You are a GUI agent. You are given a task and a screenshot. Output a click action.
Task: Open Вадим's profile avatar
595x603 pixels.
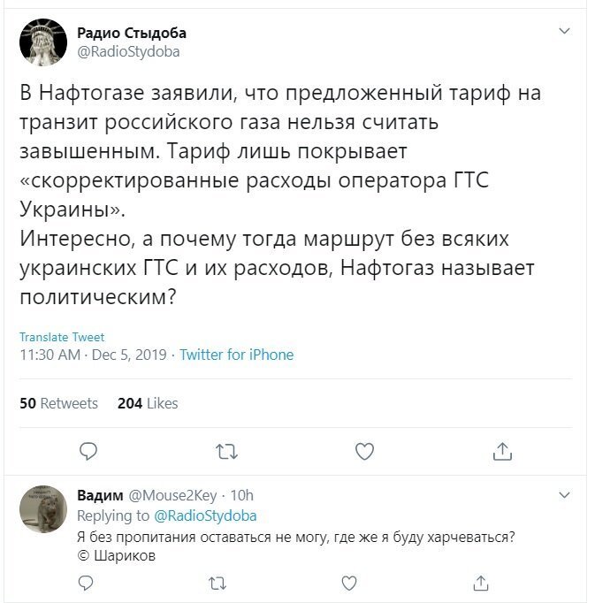point(43,508)
